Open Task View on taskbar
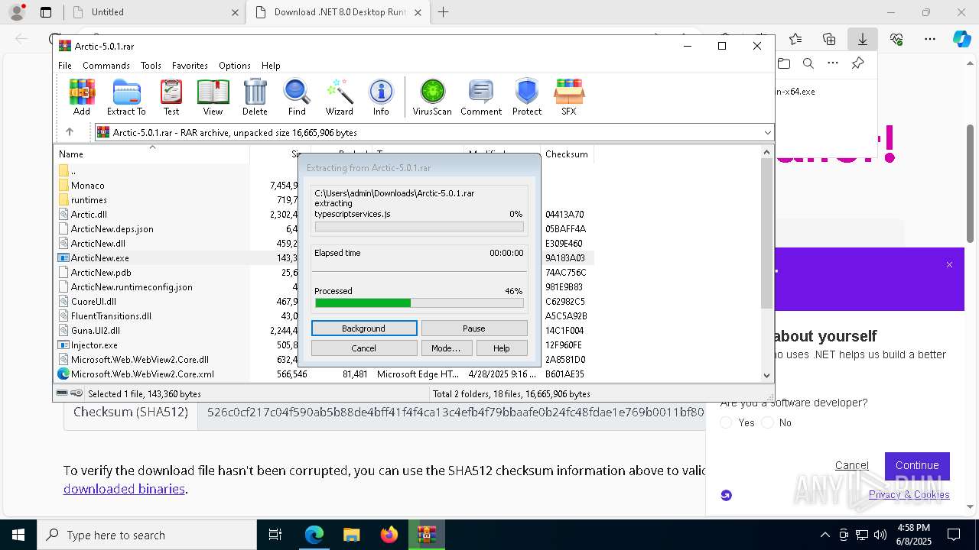Viewport: 979px width, 550px height. 275,535
